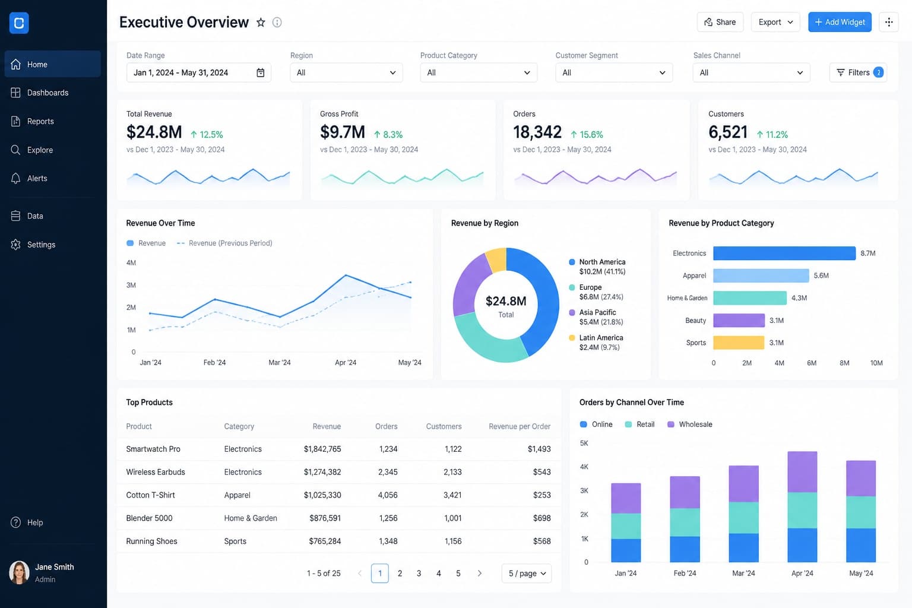Viewport: 912px width, 608px height.
Task: Click the Home icon in the sidebar
Action: point(16,64)
